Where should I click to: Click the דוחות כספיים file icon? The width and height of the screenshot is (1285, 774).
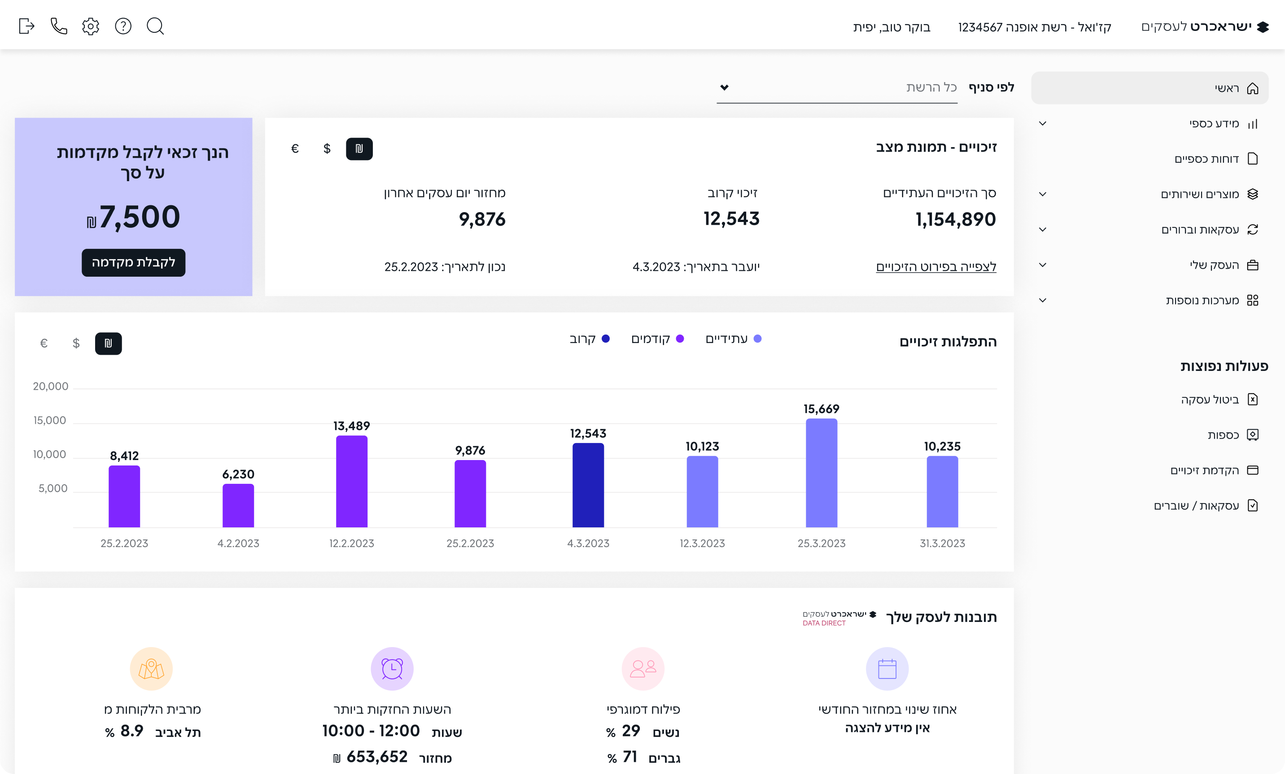point(1253,158)
